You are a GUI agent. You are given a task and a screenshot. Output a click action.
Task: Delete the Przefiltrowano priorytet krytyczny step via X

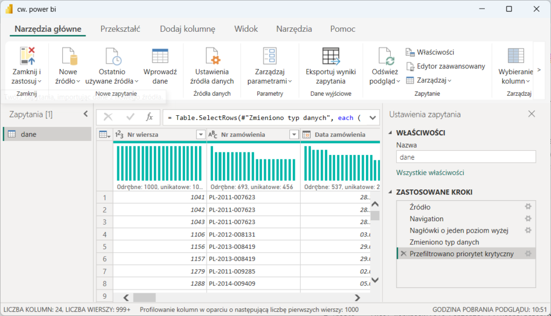[404, 254]
